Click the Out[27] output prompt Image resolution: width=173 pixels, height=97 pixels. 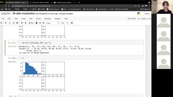click(x=12, y=46)
